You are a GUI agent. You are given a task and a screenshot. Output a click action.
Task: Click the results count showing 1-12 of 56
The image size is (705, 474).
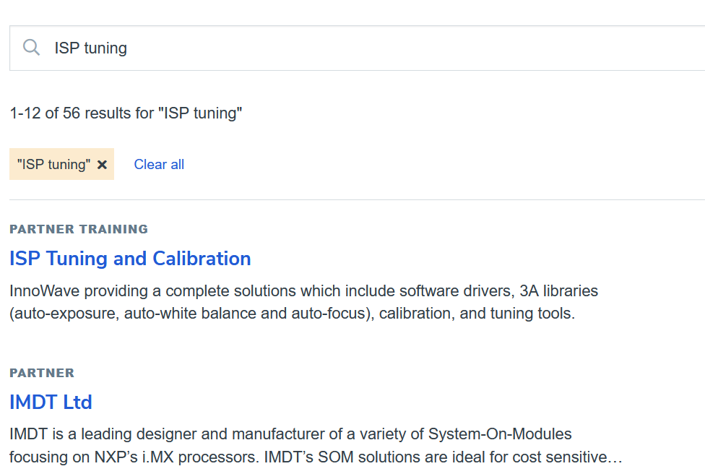click(x=126, y=113)
